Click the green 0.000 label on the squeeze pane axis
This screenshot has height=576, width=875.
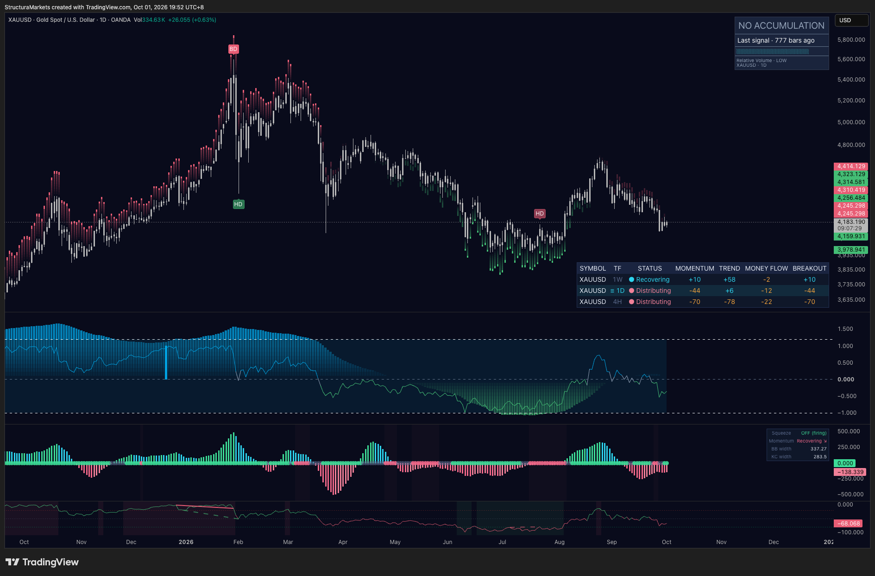(845, 463)
